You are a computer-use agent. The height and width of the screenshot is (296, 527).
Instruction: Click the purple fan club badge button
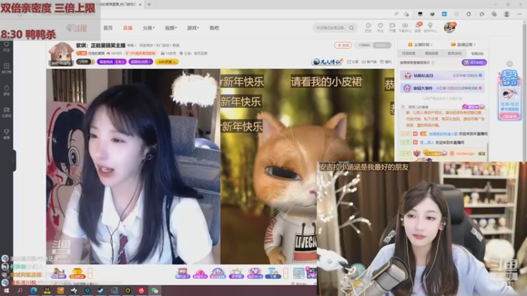140,62
